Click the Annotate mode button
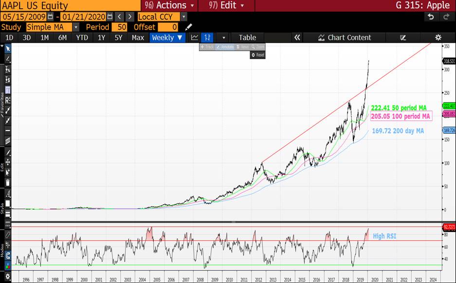Viewport: 456px width, 283px height. [225, 47]
